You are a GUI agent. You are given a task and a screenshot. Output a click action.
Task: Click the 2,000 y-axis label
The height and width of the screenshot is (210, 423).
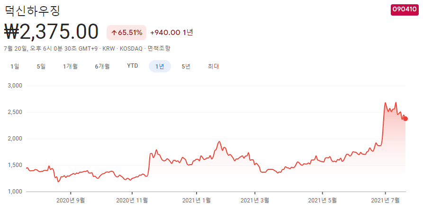(x=16, y=139)
